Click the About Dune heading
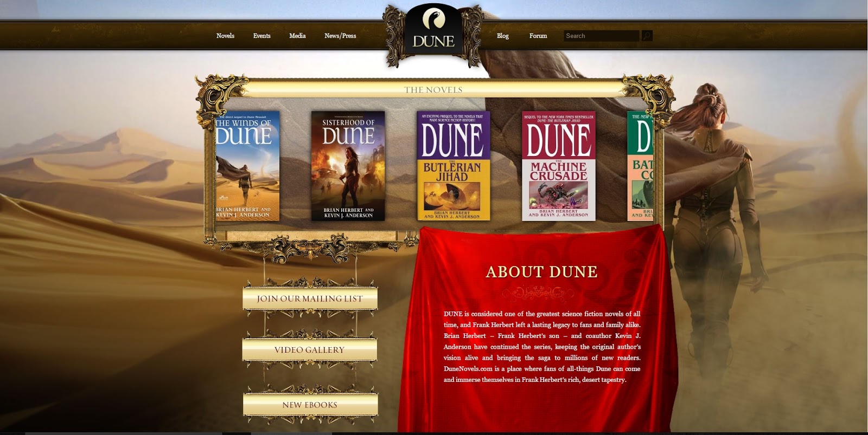The width and height of the screenshot is (868, 435). tap(541, 271)
